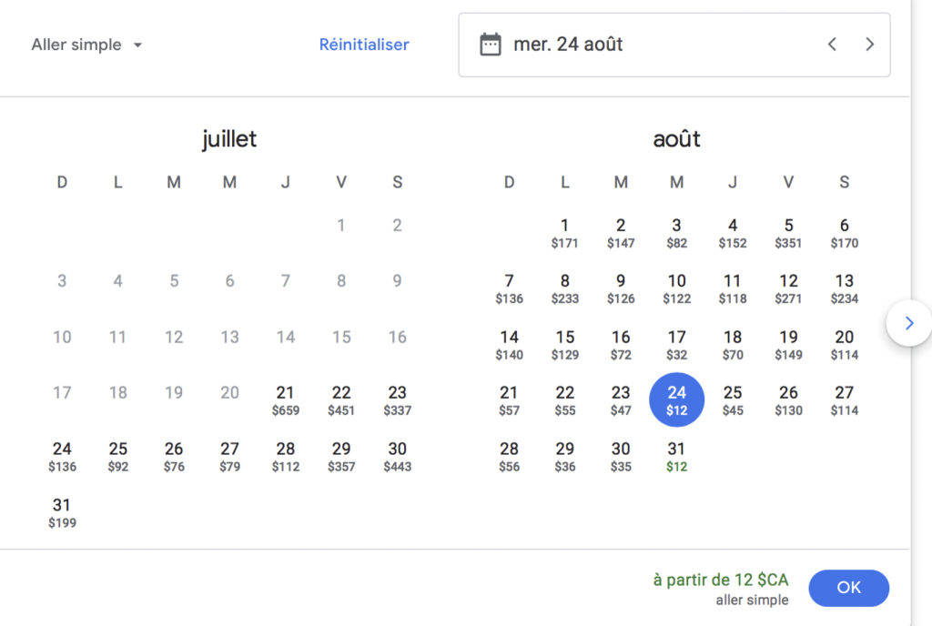Pick July 21 priced at $659
Screen dimensions: 932x626
pos(286,400)
